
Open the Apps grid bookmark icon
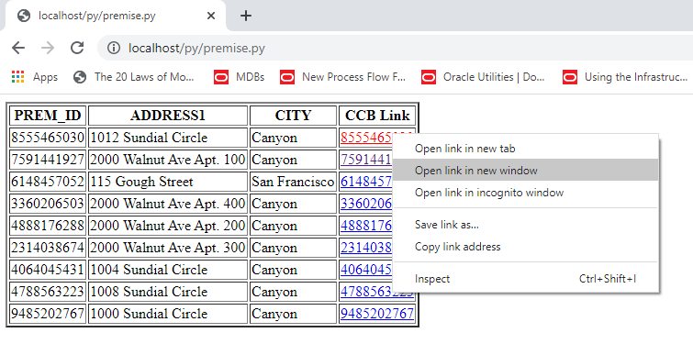click(x=17, y=77)
